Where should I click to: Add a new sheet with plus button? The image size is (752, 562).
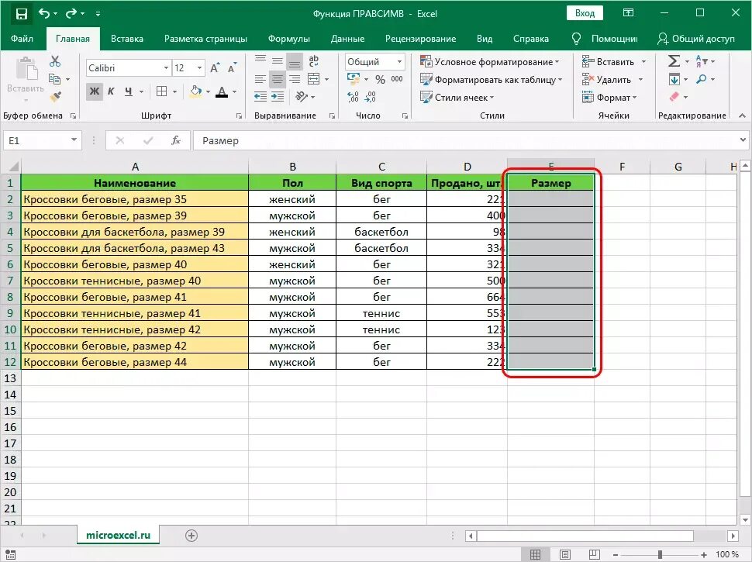[191, 536]
